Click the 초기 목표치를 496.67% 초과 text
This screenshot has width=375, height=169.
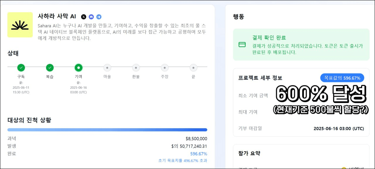coord(183,161)
